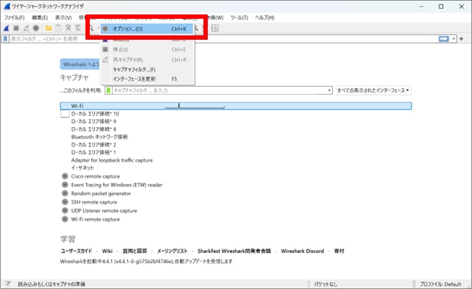Open settings for Cisco remote capture
The image size is (472, 289).
[64, 176]
